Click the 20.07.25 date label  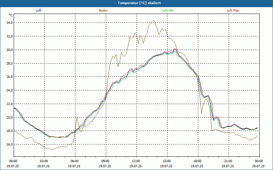pyautogui.click(x=258, y=166)
